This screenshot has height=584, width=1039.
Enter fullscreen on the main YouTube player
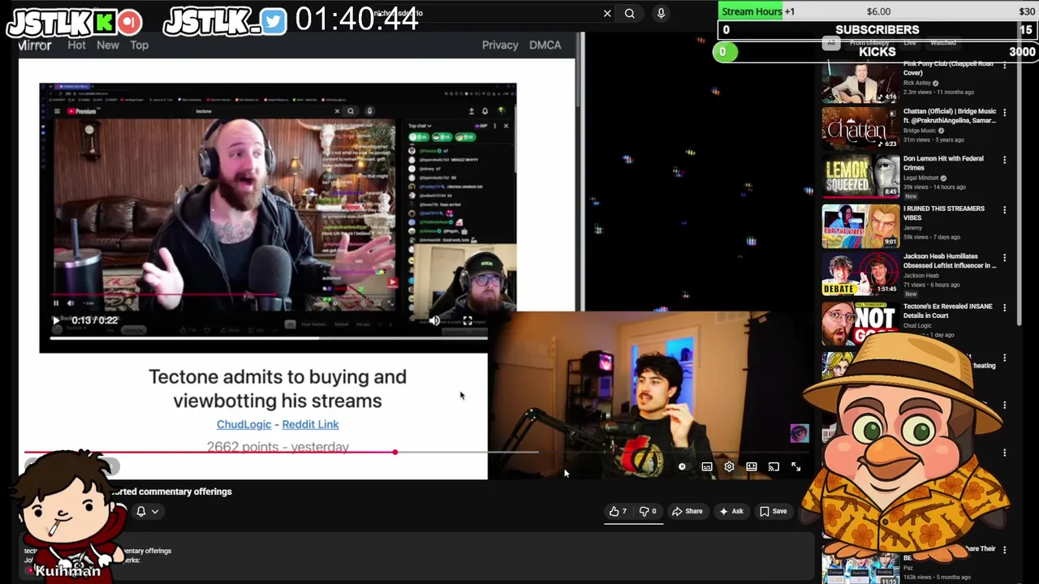[795, 467]
